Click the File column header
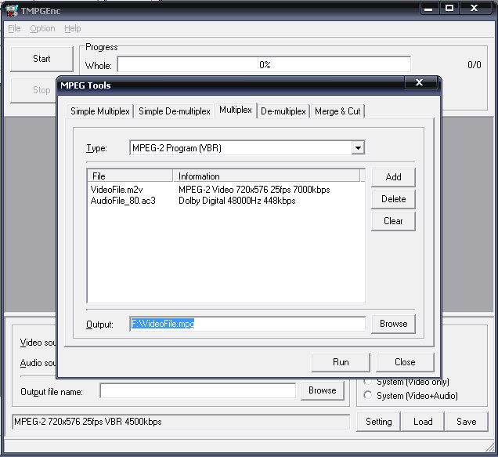Screen dimensions: 498x457 [x=130, y=176]
